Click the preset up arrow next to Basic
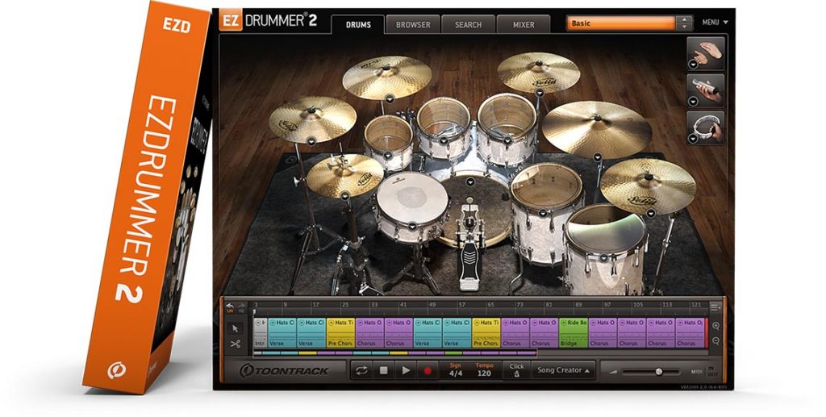826x417 pixels. [684, 20]
